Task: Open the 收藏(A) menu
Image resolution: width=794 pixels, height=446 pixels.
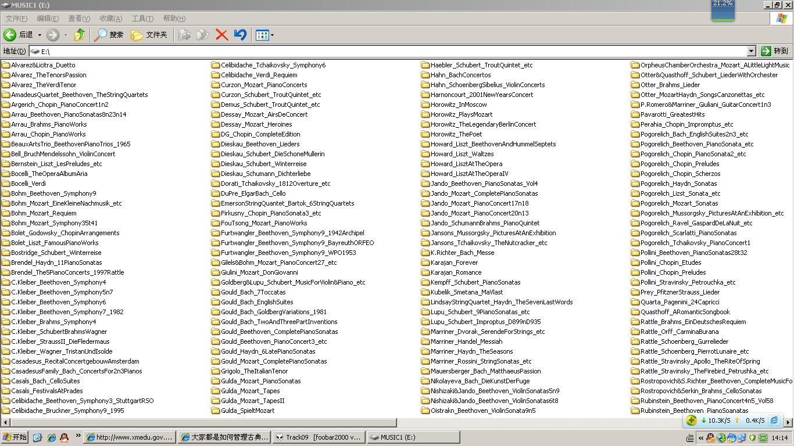Action: (110, 19)
